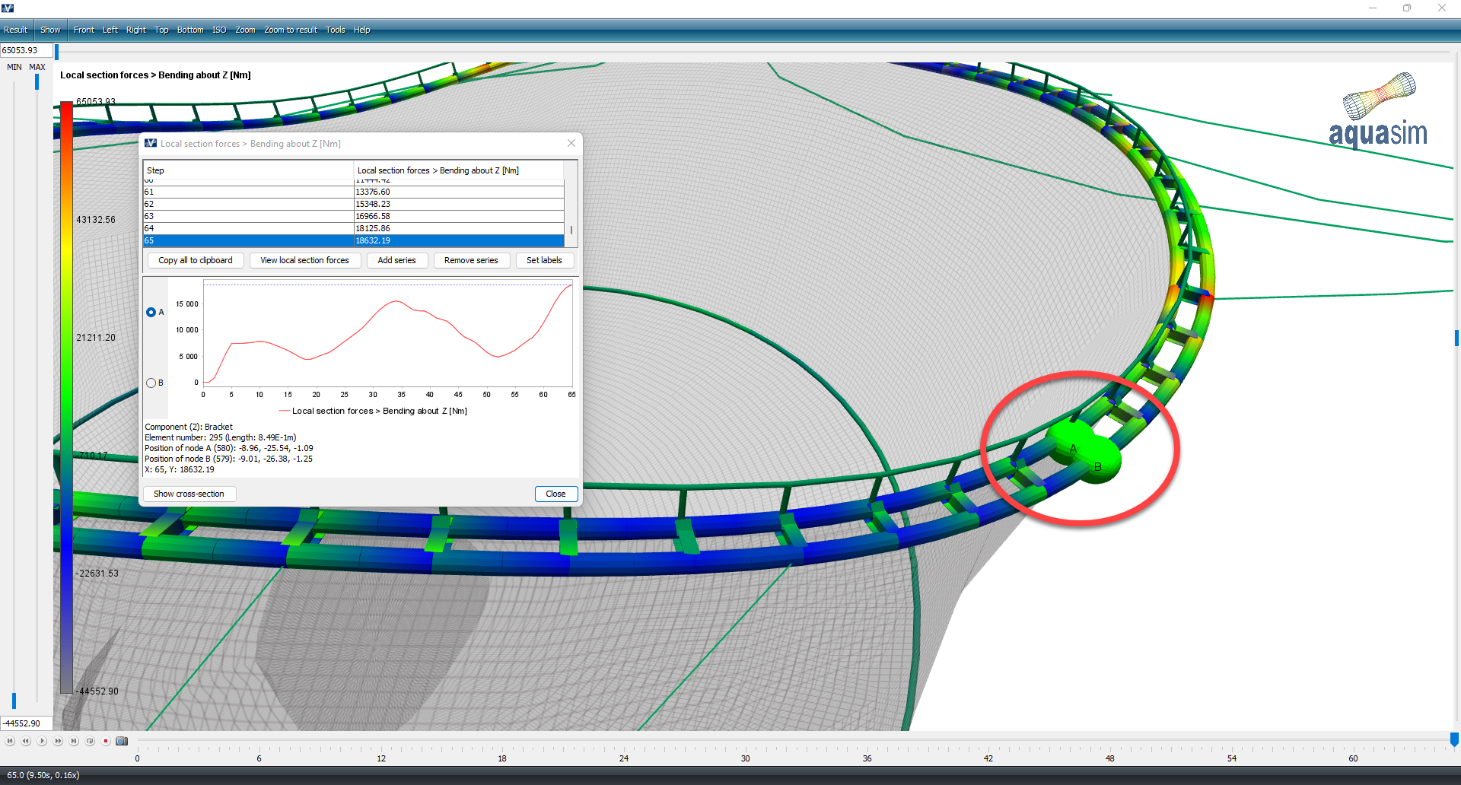Image resolution: width=1461 pixels, height=785 pixels.
Task: Click the color legend gradient bar
Action: [67, 397]
